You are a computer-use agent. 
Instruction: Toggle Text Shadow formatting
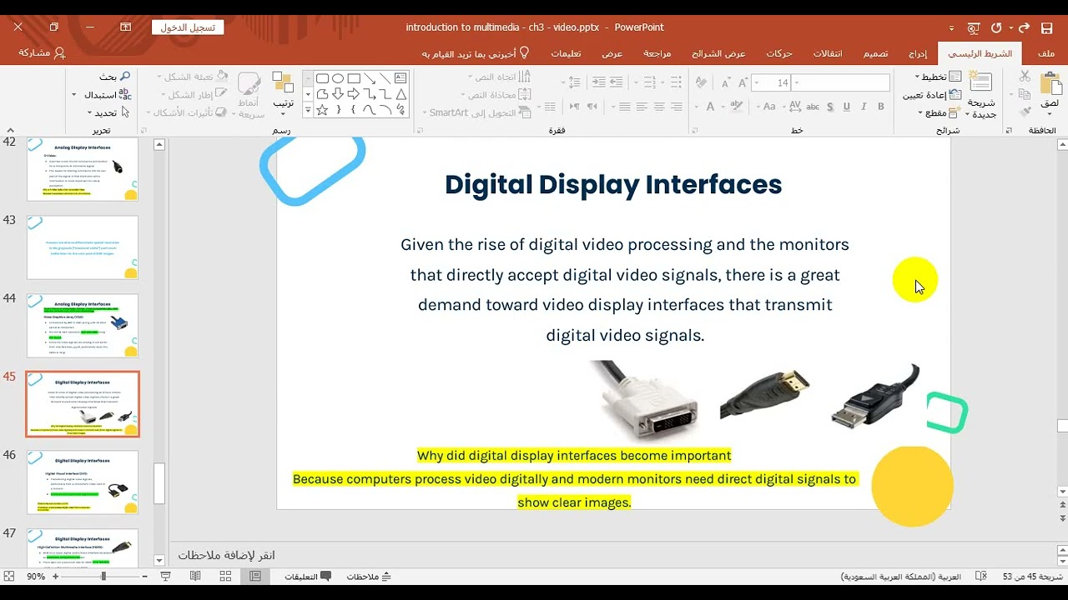point(829,107)
